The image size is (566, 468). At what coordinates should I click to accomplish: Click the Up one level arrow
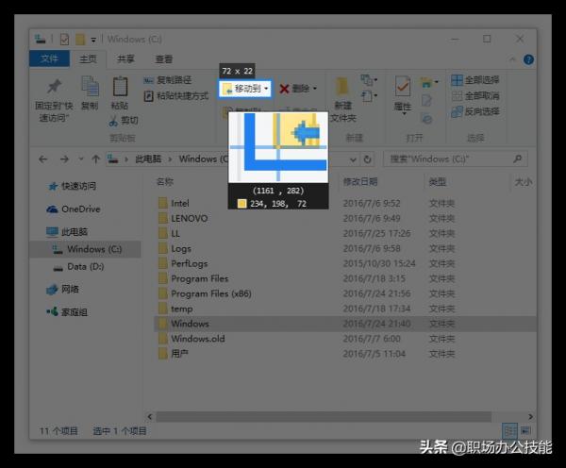[x=95, y=159]
